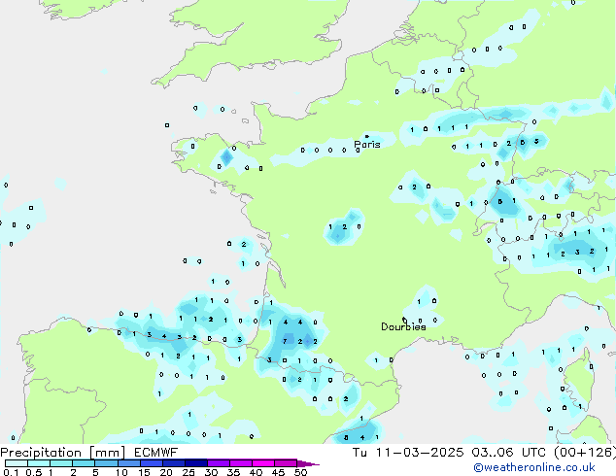Click the precipitation value 7 on map

pos(285,341)
